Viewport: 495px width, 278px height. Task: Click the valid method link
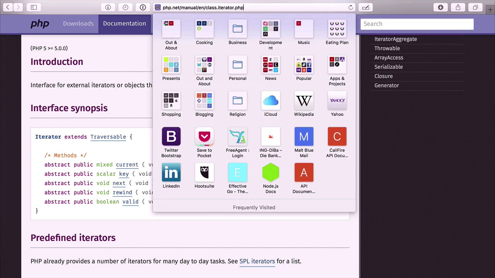130,202
